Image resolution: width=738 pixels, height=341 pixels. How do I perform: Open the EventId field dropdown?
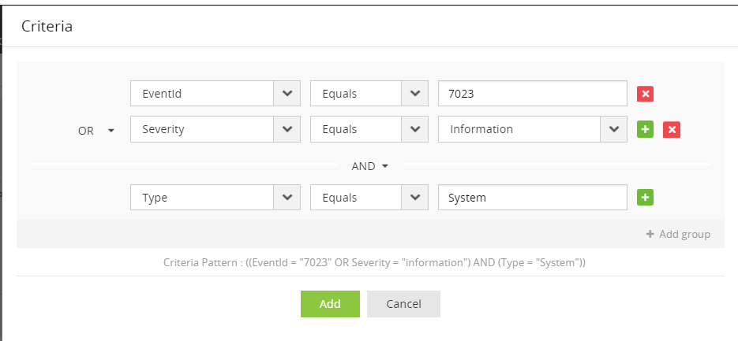[x=287, y=94]
